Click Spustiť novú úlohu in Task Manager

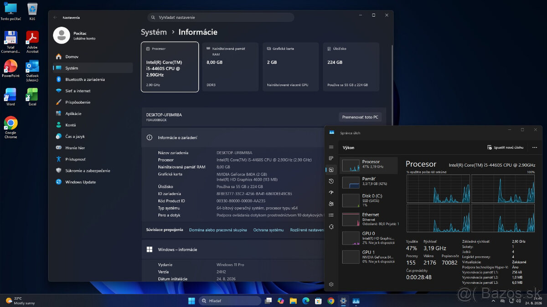tap(506, 148)
